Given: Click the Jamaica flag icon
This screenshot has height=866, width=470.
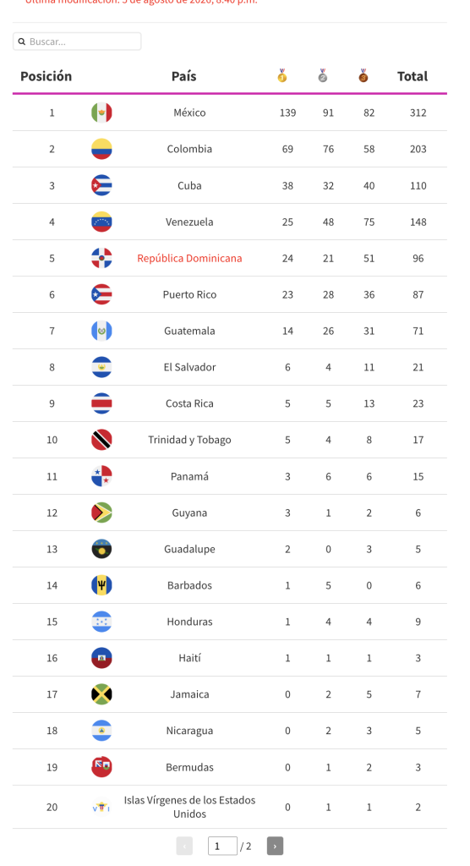Looking at the screenshot, I should point(101,694).
